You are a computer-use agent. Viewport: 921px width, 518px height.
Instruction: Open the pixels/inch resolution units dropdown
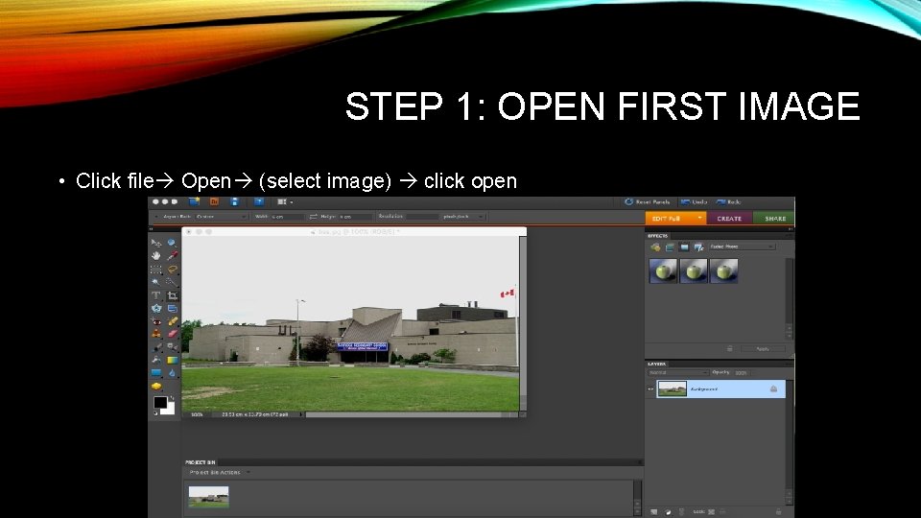tap(462, 217)
